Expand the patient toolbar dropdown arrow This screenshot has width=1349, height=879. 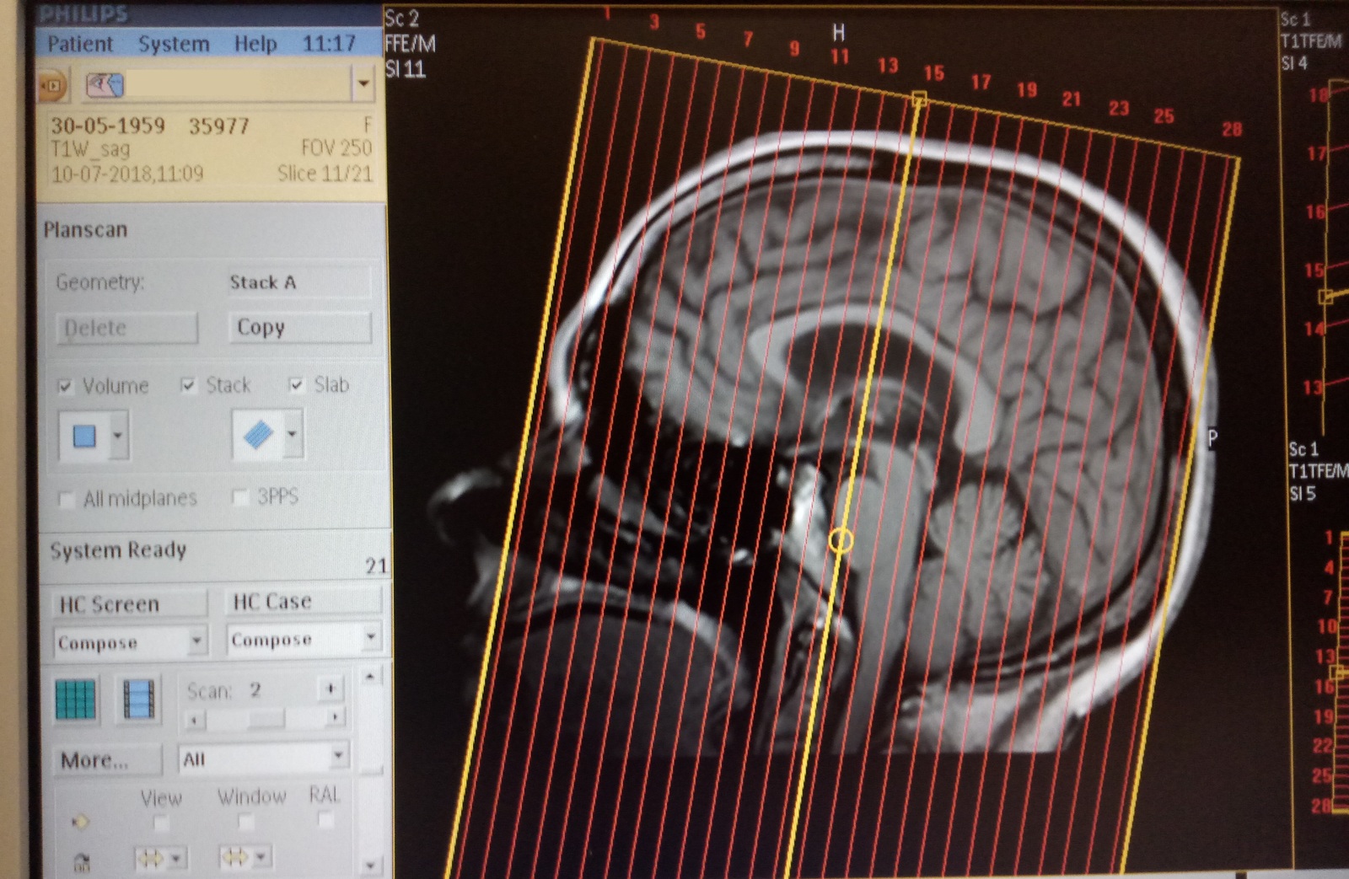tap(363, 83)
